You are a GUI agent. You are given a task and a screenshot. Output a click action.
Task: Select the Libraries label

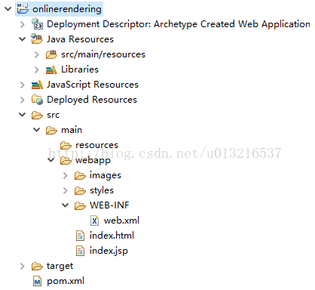click(80, 69)
